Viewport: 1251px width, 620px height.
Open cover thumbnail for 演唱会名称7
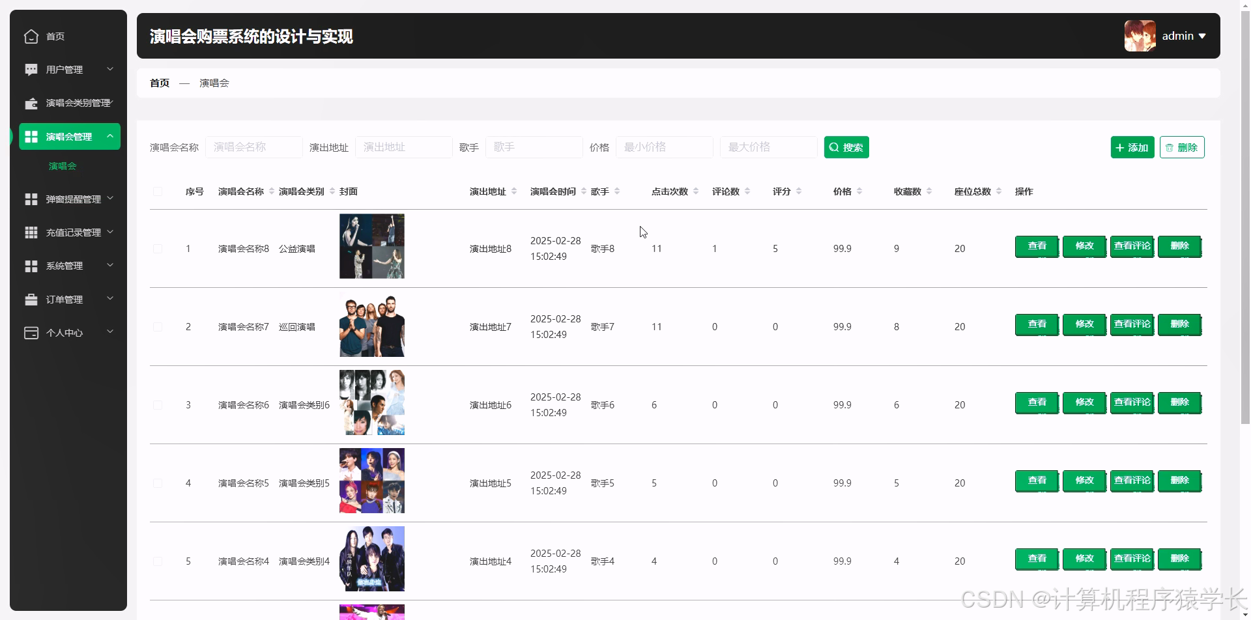pyautogui.click(x=372, y=324)
